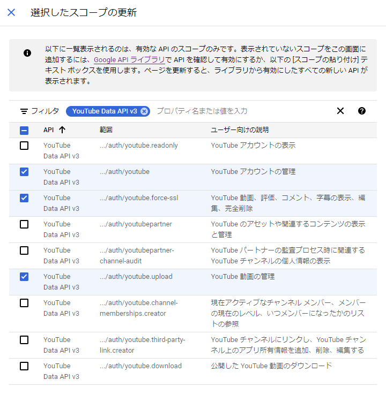This screenshot has width=386, height=395.
Task: Click the YouTube アカウントの管理 description
Action: tap(253, 172)
